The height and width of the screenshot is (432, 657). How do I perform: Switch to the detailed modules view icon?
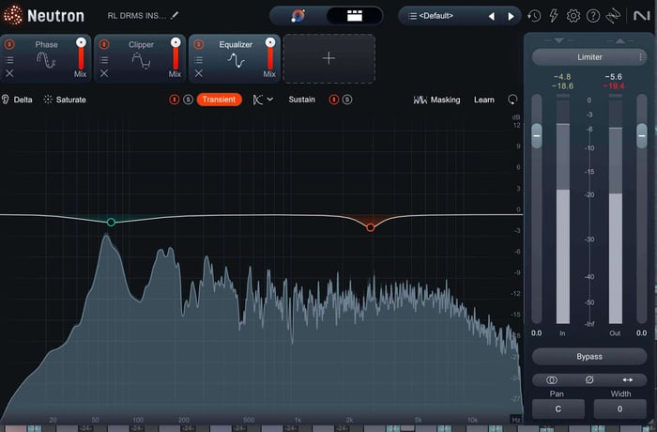(x=355, y=16)
